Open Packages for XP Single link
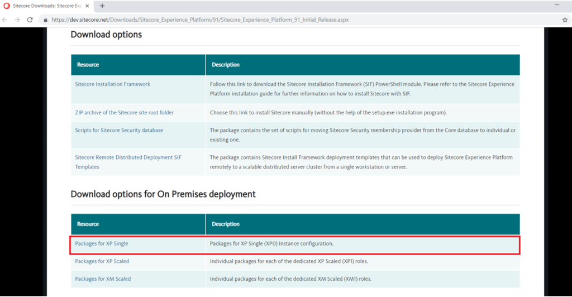 [x=102, y=243]
